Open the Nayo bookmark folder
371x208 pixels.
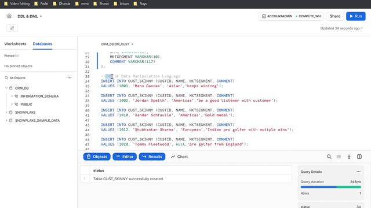(140, 3)
